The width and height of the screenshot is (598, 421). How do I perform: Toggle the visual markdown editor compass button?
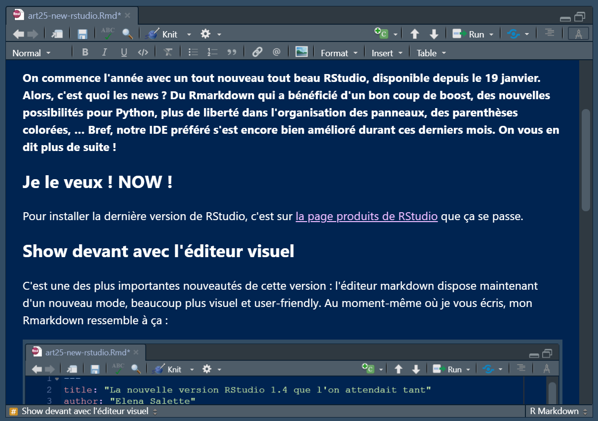[x=578, y=34]
